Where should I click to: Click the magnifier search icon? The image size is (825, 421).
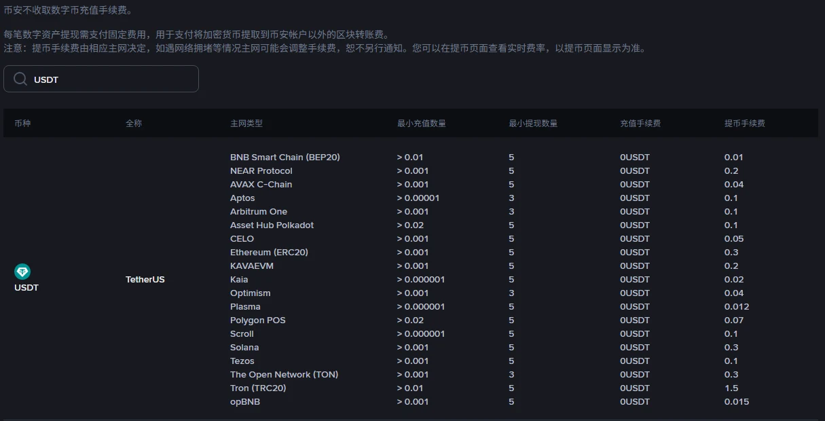[20, 79]
